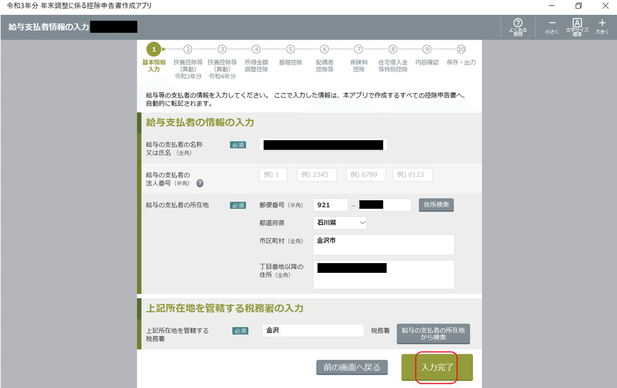The width and height of the screenshot is (617, 388).
Task: Open the 配偶者控除等 step circle
Action: [x=324, y=49]
